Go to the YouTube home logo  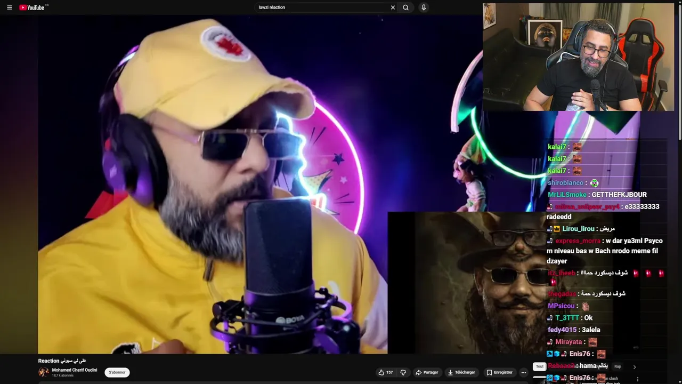pos(33,7)
